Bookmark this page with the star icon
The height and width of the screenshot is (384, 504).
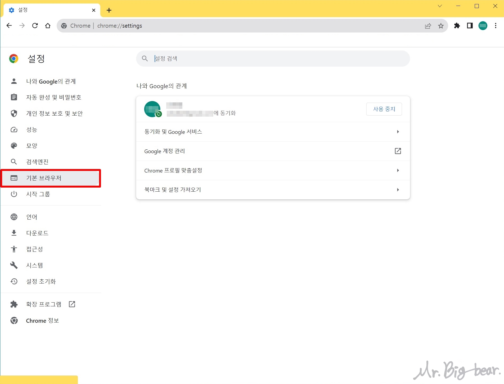pos(441,26)
